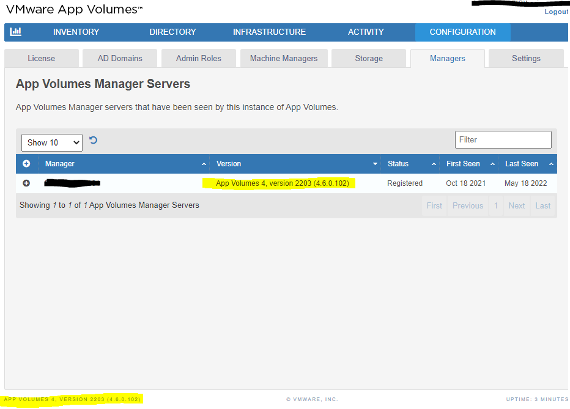Expand all rows via header plus icon

[x=26, y=164]
